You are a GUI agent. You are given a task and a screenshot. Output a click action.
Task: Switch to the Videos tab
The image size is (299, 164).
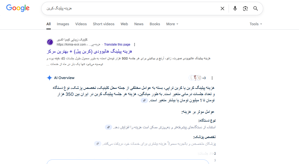[81, 24]
